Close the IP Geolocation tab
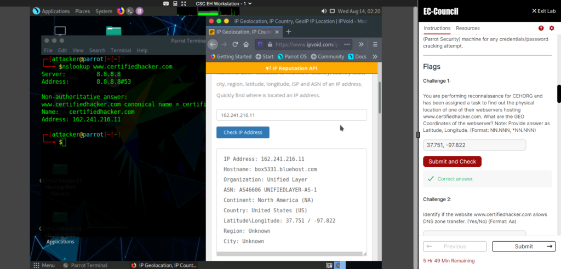 [277, 32]
